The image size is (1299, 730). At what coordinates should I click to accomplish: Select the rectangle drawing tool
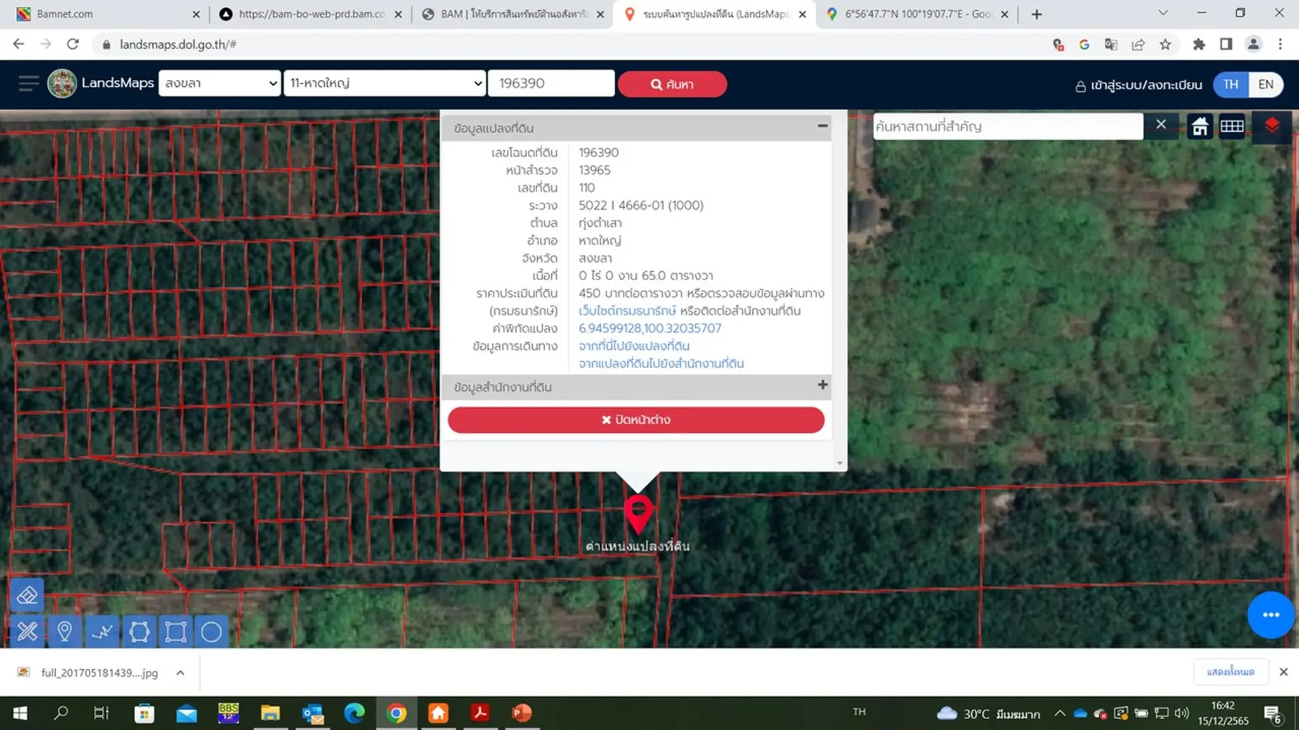point(176,631)
